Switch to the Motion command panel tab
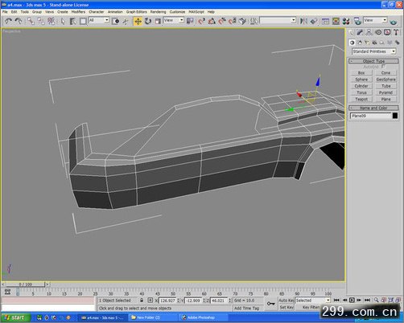This screenshot has height=323, width=404. pyautogui.click(x=378, y=33)
